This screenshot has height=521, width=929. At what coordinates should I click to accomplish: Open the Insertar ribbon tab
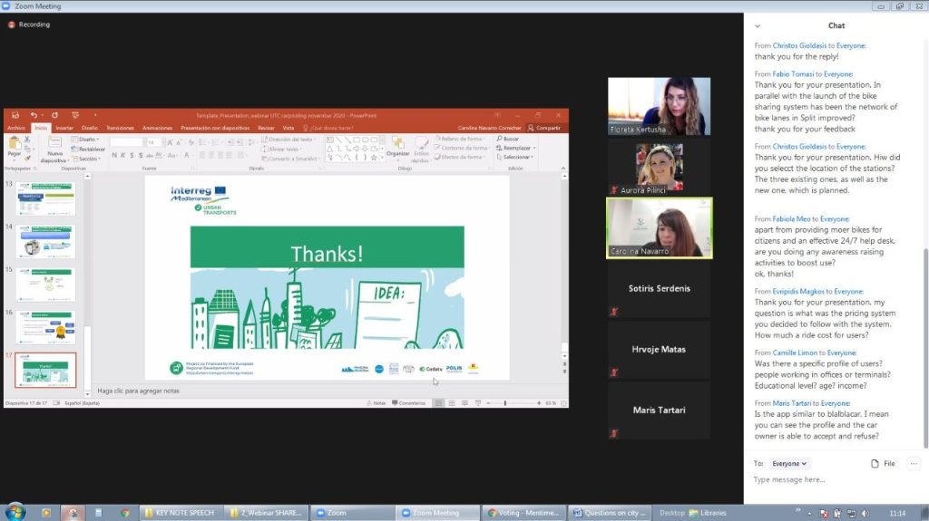(x=64, y=128)
